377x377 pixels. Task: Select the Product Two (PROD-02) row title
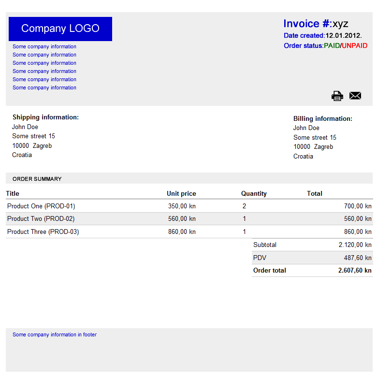pos(41,219)
